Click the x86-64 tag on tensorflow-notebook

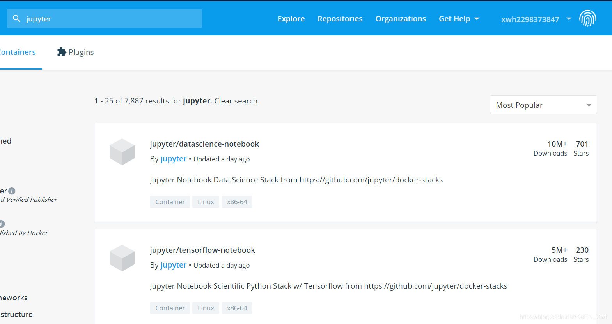click(237, 308)
